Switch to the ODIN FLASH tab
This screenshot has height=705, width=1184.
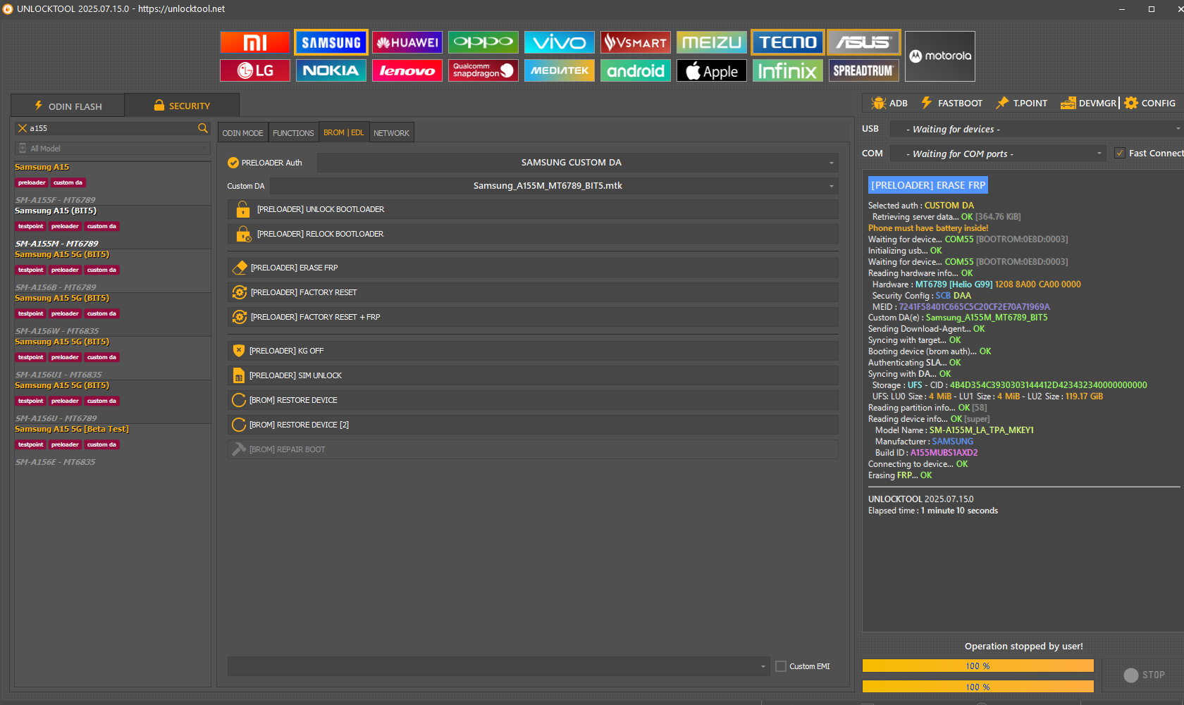[x=68, y=106]
